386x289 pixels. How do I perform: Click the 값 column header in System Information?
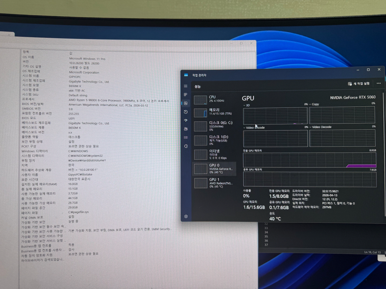tap(71, 53)
